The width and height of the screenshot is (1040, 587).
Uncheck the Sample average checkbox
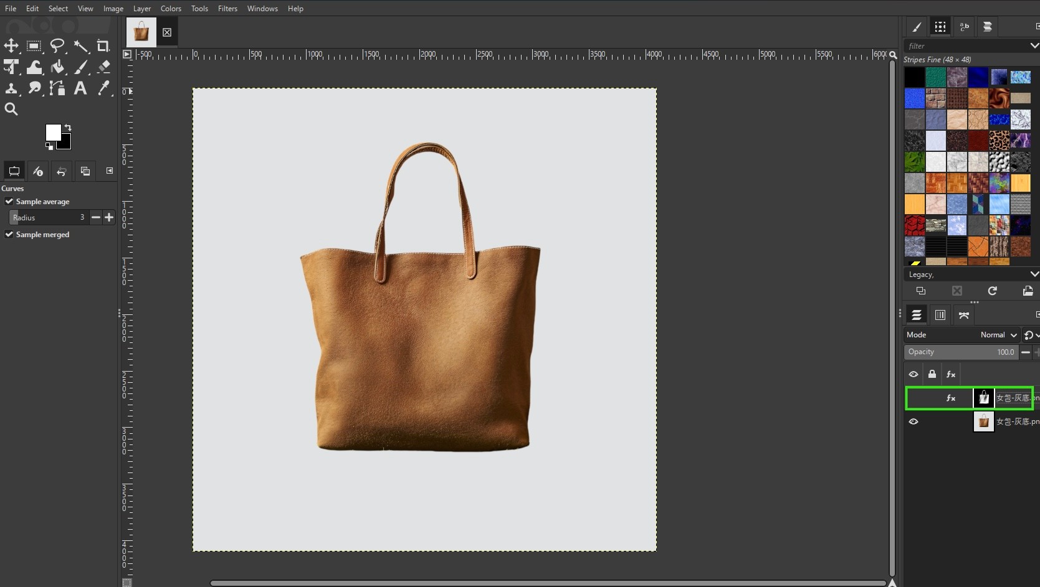(x=9, y=201)
